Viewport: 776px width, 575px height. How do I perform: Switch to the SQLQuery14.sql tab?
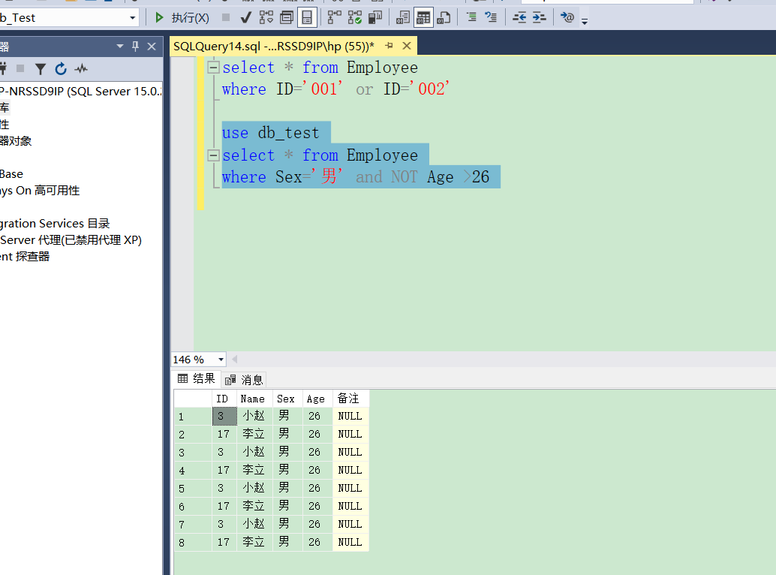(274, 46)
